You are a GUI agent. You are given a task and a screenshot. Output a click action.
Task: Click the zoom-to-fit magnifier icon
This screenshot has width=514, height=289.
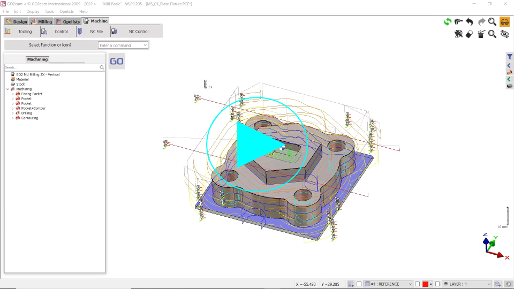pos(492,34)
